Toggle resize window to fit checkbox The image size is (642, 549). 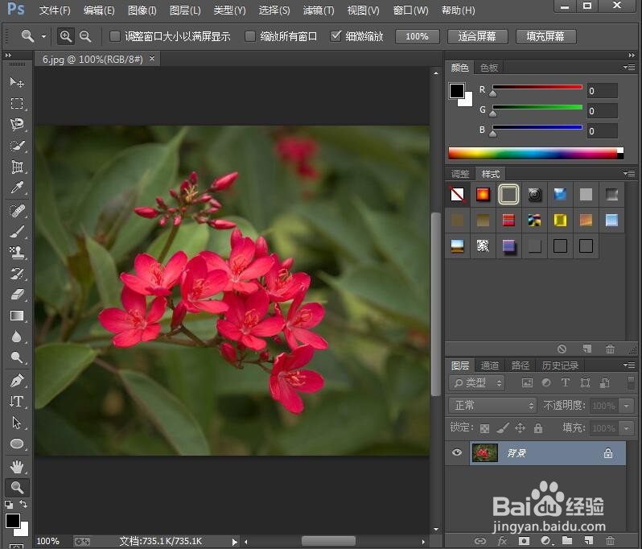pyautogui.click(x=115, y=36)
